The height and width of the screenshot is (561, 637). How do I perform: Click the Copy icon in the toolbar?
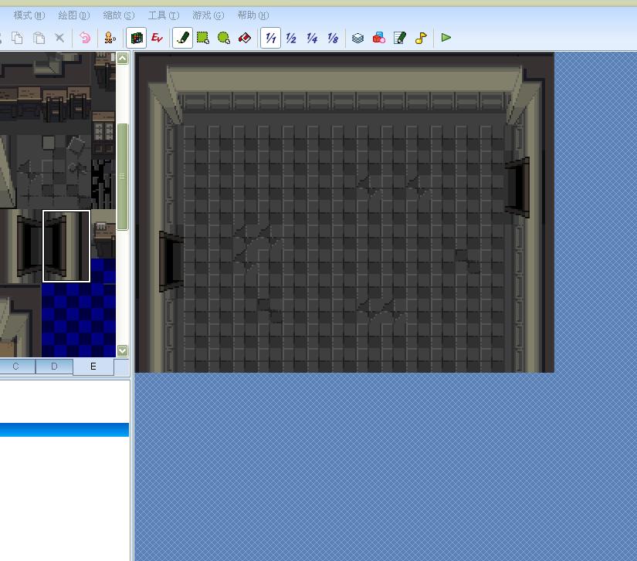17,38
